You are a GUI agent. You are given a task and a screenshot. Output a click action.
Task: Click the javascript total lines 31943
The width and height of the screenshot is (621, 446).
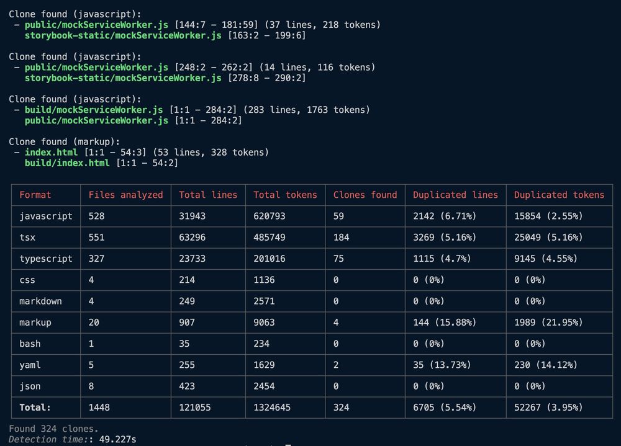pos(192,216)
